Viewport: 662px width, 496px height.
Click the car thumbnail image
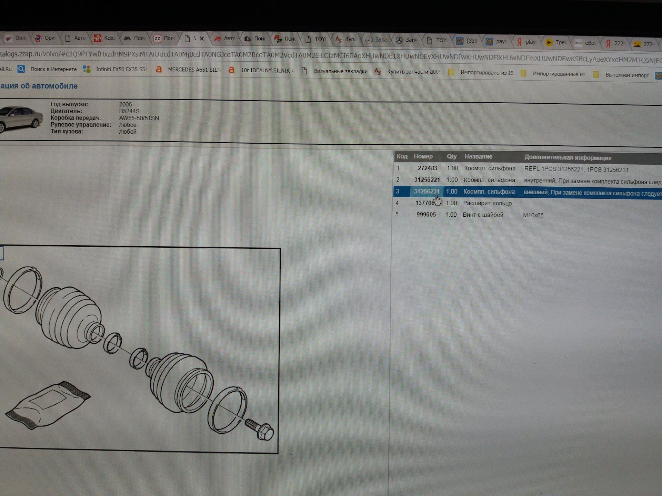[21, 118]
